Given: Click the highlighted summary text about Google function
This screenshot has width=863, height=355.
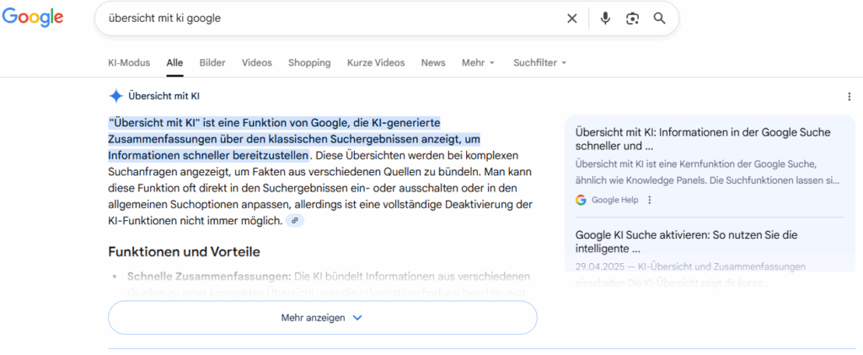Looking at the screenshot, I should tap(294, 138).
